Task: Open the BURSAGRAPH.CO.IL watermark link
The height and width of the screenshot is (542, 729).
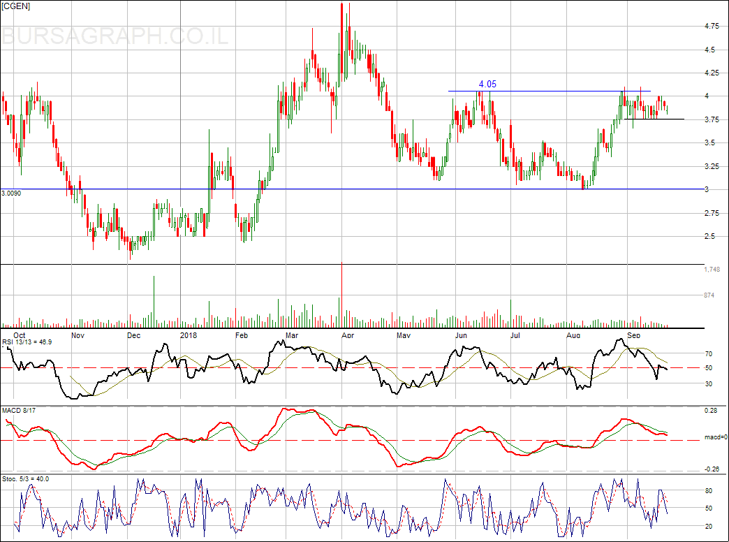Action: pos(115,36)
